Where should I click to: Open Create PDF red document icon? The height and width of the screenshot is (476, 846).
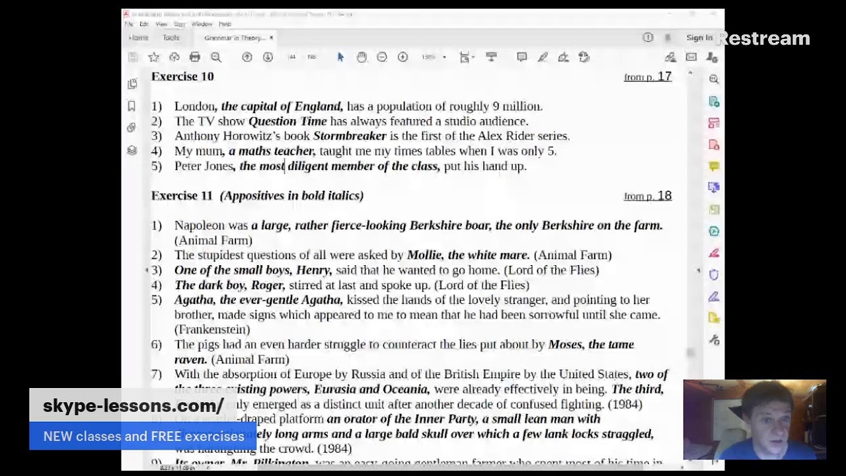coord(714,145)
